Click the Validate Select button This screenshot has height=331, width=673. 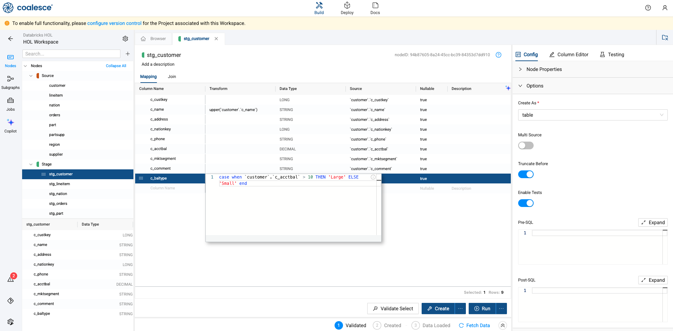[393, 309]
